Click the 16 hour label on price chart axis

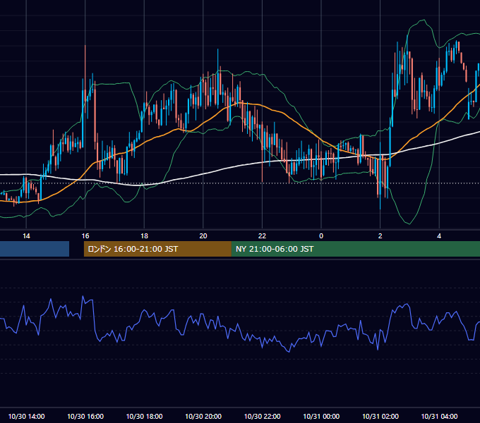click(85, 236)
